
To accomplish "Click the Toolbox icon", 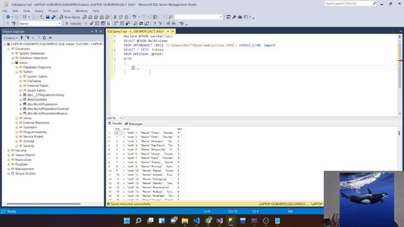I will (240, 17).
